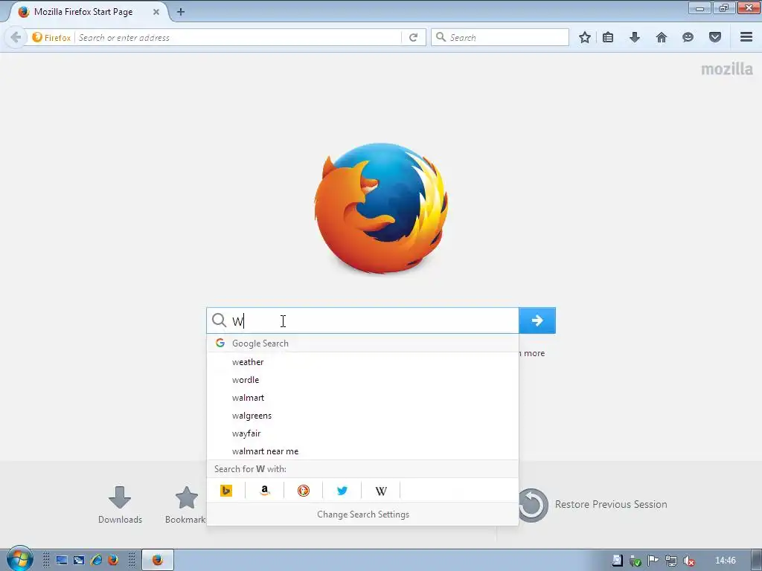This screenshot has width=762, height=571.
Task: Pick the Wikipedia search icon
Action: point(381,491)
